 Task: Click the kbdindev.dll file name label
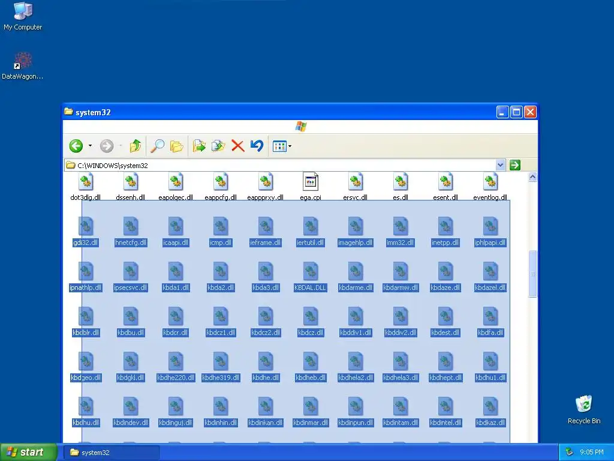(131, 423)
